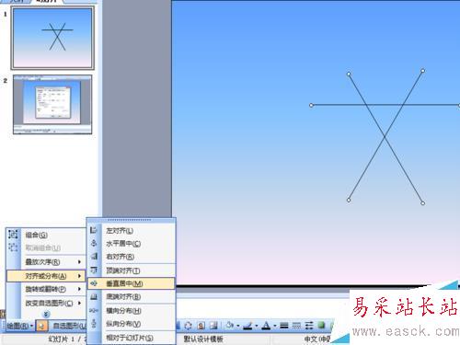Click the group icon beside 组合(G)

(13, 235)
